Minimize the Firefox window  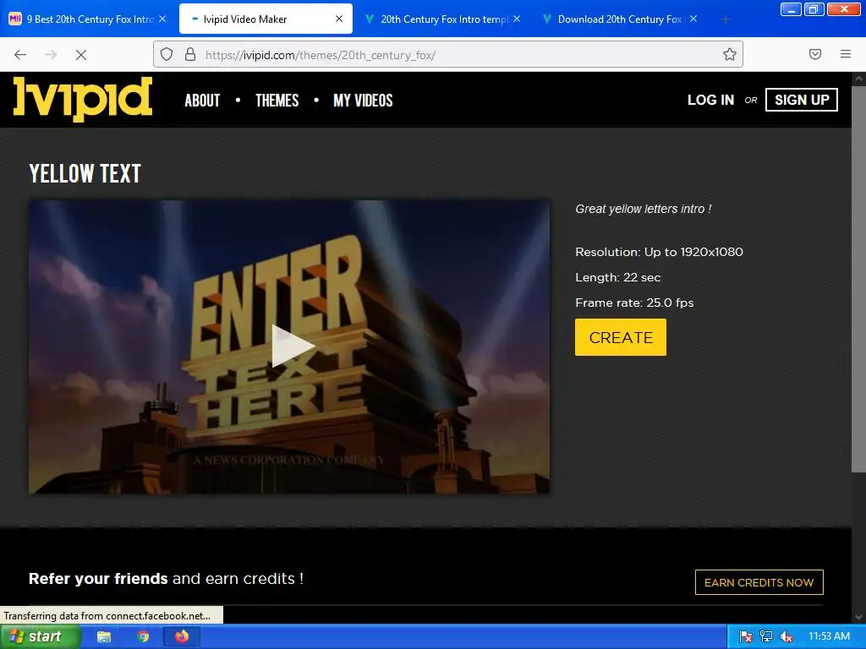point(791,9)
